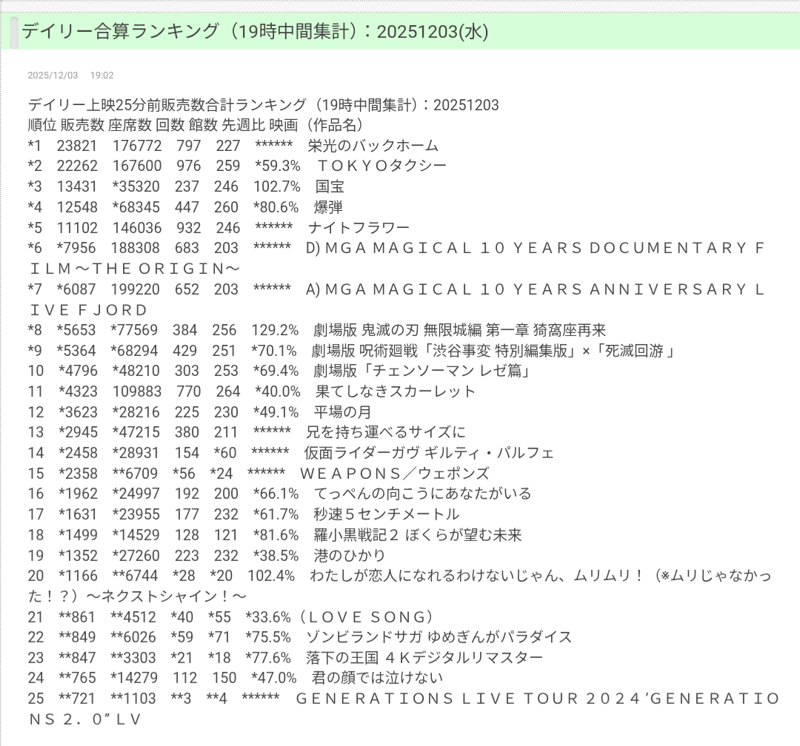Click the post time 19:02
Viewport: 800px width, 746px height.
pos(101,75)
